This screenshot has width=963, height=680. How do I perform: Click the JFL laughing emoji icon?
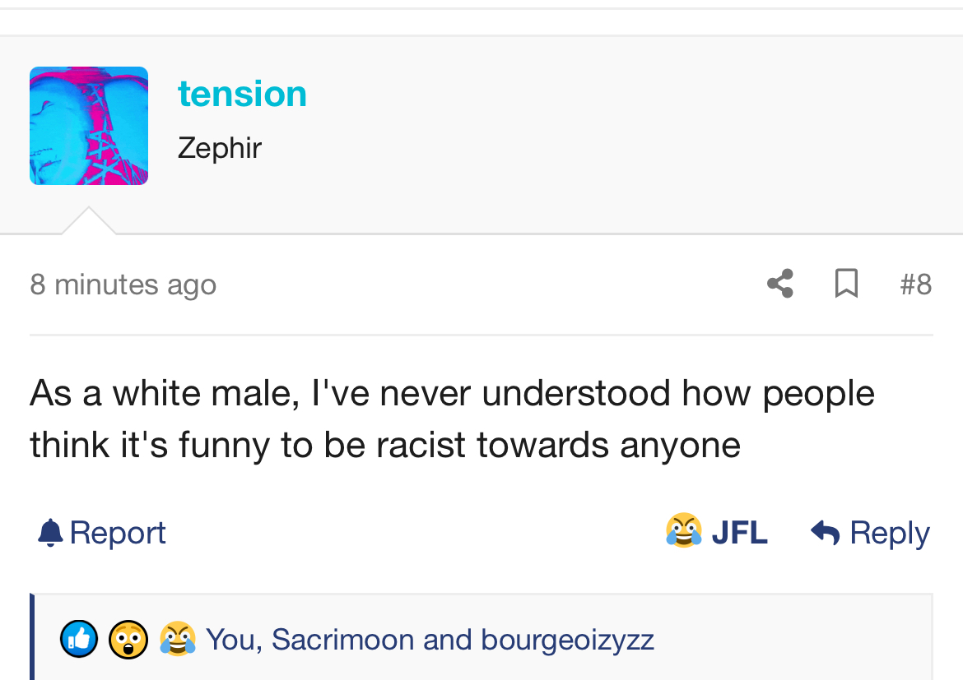pyautogui.click(x=684, y=531)
